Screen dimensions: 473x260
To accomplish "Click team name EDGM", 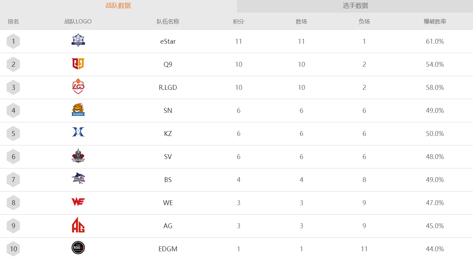I will pyautogui.click(x=168, y=249).
